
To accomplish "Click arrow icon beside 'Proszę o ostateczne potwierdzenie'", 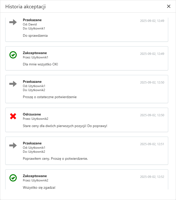I will [13, 84].
